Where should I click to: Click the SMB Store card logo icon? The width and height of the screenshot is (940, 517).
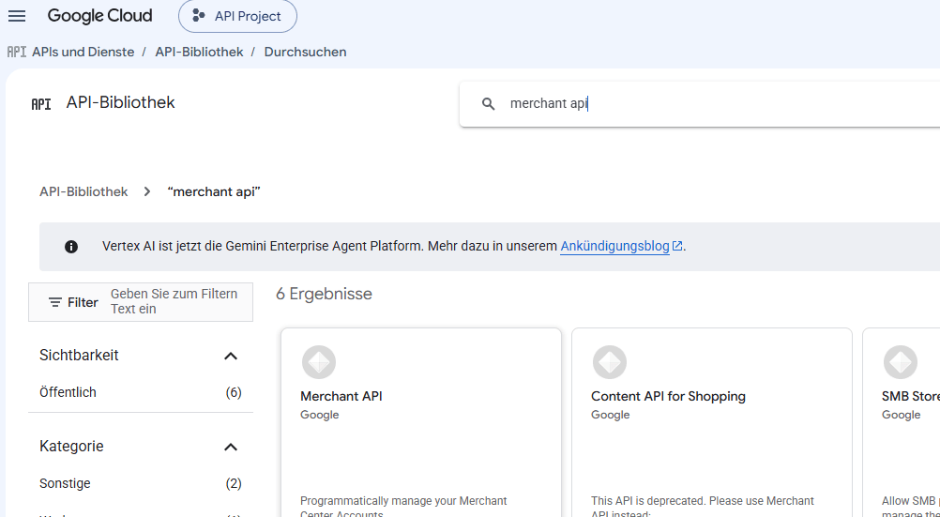click(x=901, y=362)
